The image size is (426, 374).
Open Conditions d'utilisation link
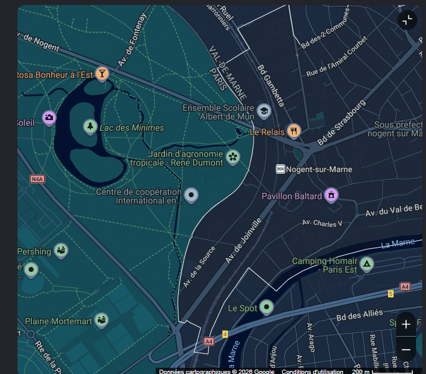point(313,372)
